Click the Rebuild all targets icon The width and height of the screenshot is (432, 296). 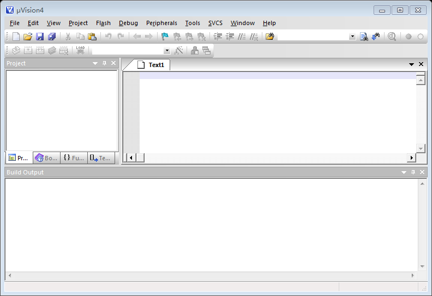(40, 50)
